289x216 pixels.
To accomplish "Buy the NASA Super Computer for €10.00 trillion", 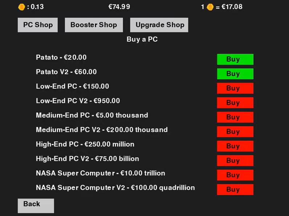I will (x=235, y=175).
